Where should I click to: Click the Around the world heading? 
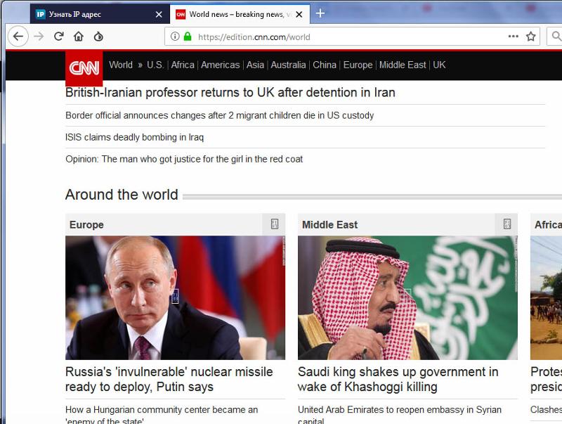coord(122,195)
